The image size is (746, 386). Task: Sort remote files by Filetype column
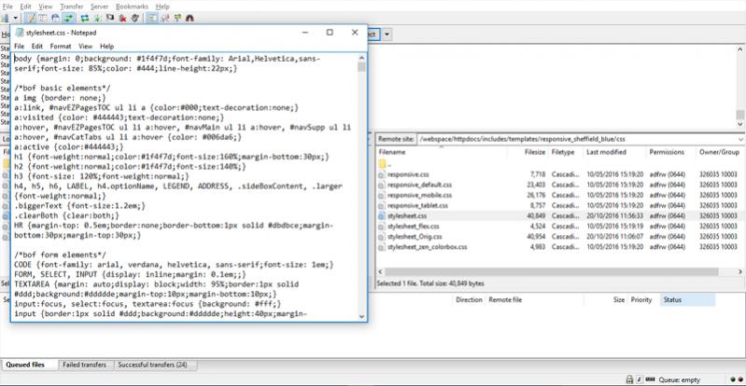[x=566, y=152]
